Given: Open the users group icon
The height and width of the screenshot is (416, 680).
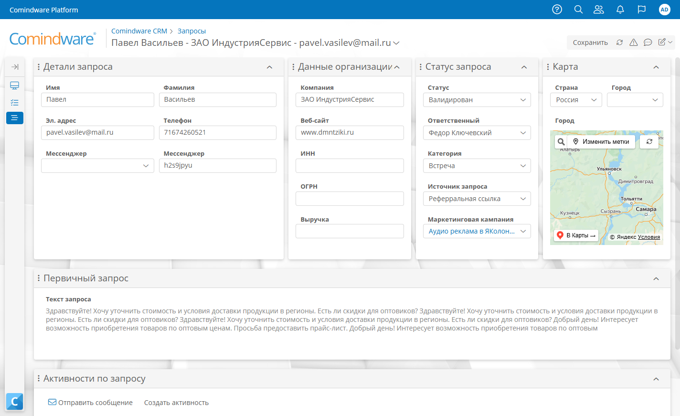Looking at the screenshot, I should click(599, 10).
